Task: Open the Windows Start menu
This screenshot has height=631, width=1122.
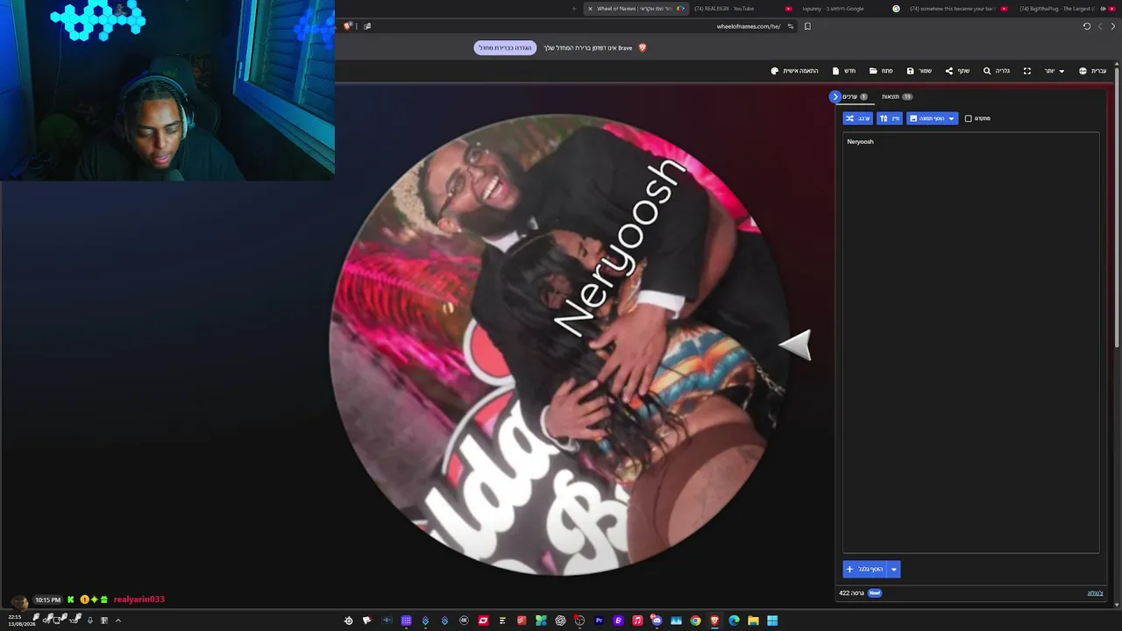Action: pos(772,620)
